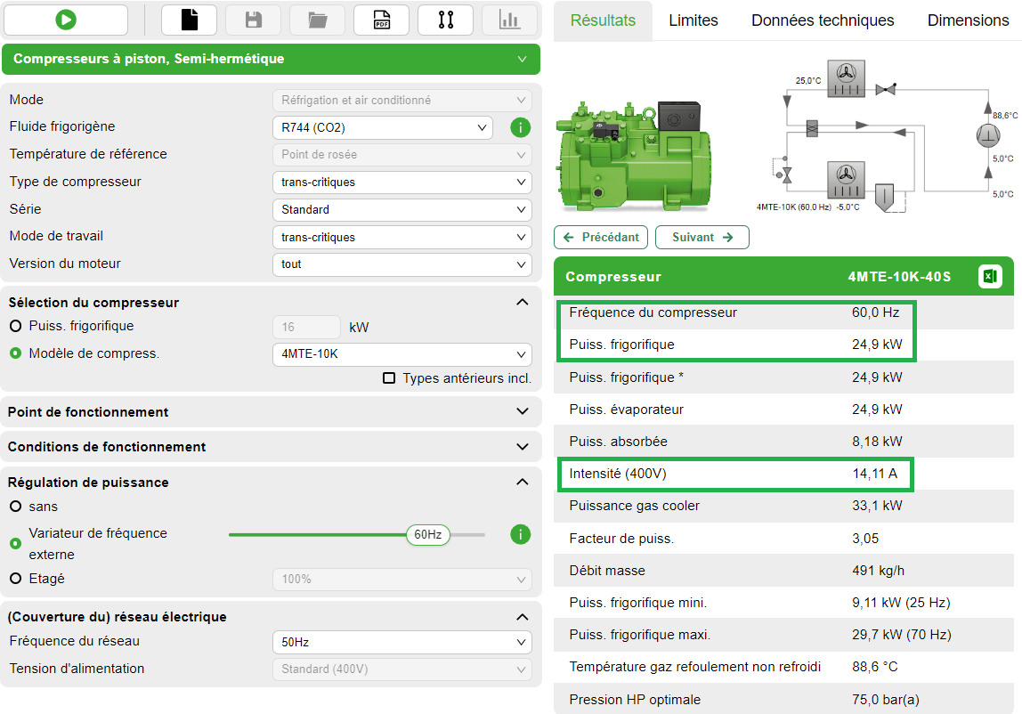The height and width of the screenshot is (714, 1022).
Task: Open an existing project file
Action: 317,19
